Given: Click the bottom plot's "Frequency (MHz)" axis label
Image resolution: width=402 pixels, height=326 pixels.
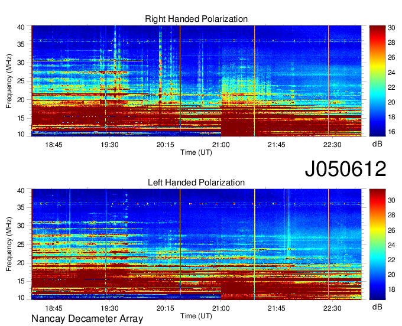Looking at the screenshot, I should [9, 244].
